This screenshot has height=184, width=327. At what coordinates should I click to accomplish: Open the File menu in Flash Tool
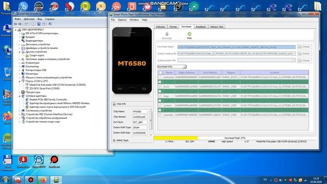(113, 20)
